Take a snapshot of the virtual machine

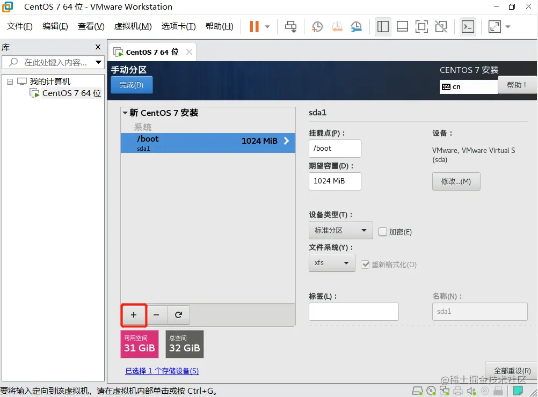[317, 26]
